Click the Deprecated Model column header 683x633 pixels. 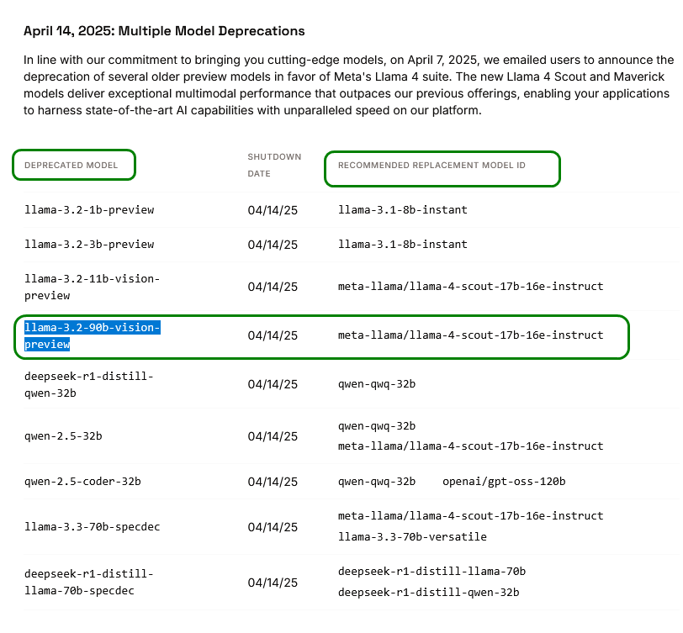tap(71, 166)
